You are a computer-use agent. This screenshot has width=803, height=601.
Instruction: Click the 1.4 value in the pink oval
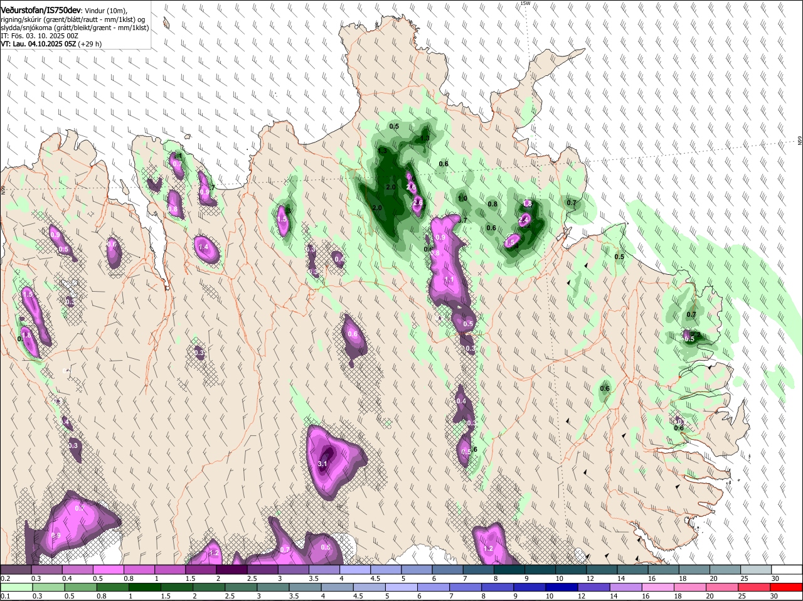coord(203,248)
